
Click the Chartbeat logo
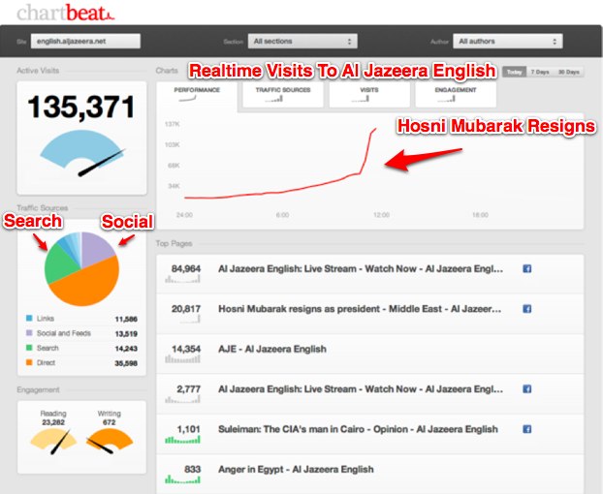[66, 13]
